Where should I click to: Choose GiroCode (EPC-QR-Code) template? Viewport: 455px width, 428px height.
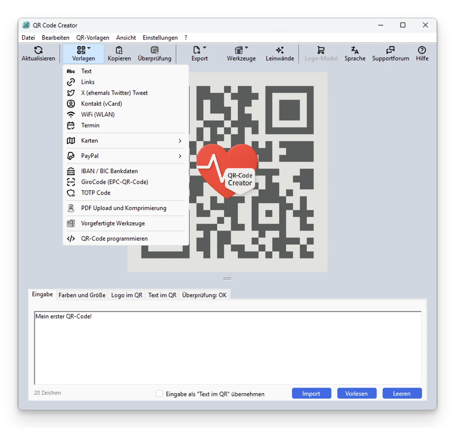[126, 182]
